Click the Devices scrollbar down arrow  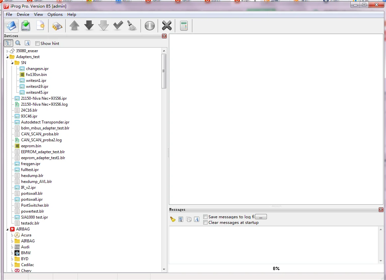(x=164, y=269)
